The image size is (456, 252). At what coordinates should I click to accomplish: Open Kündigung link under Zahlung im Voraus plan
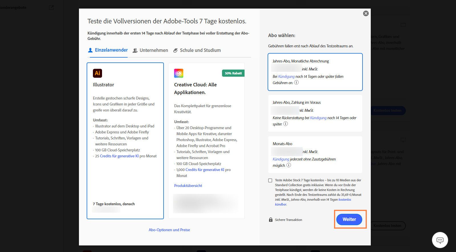[x=318, y=118]
